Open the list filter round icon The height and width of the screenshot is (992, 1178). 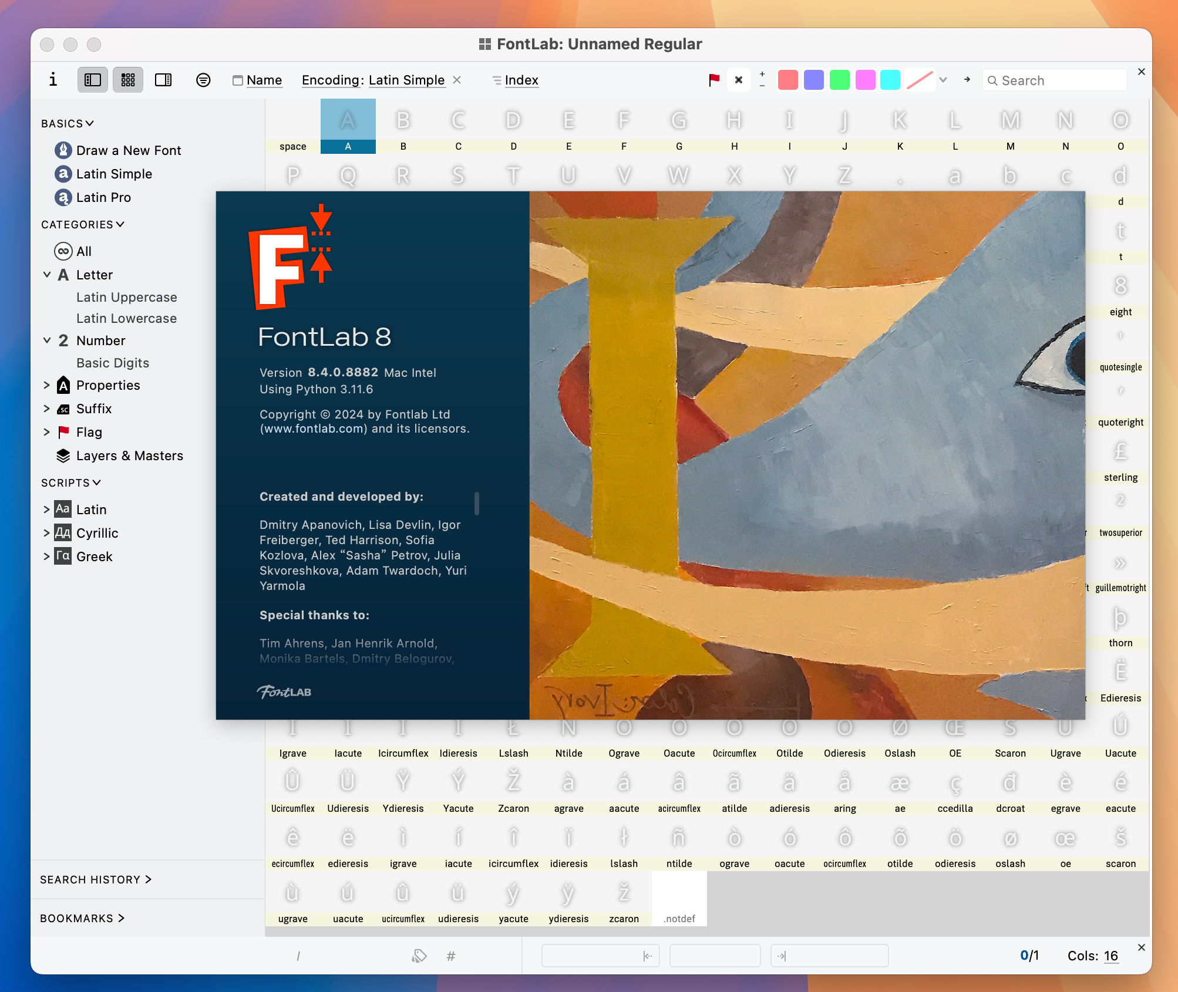pos(203,80)
